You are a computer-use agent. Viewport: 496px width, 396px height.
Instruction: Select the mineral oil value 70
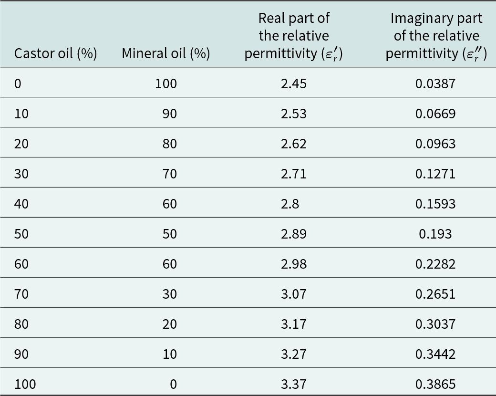pos(169,174)
